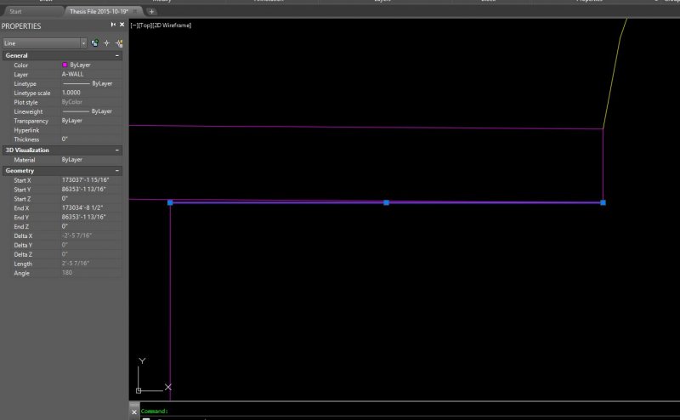The image size is (680, 420).
Task: Open a new drawing tab with plus
Action: click(151, 12)
